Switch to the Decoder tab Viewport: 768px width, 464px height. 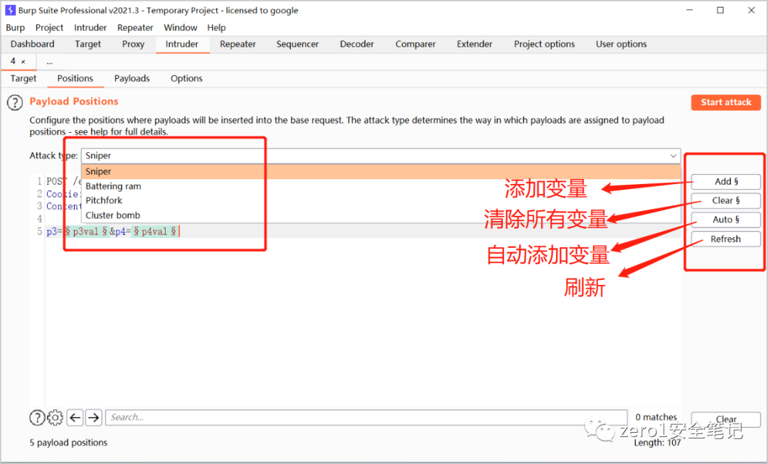pyautogui.click(x=356, y=44)
